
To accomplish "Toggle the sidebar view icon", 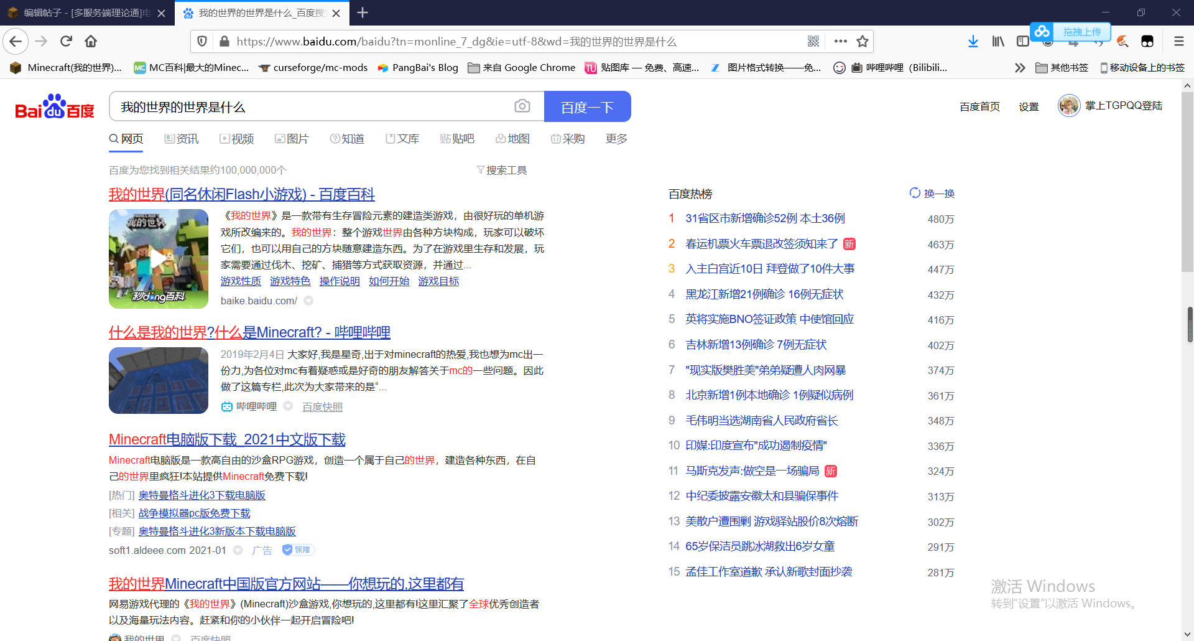I will [x=1023, y=42].
